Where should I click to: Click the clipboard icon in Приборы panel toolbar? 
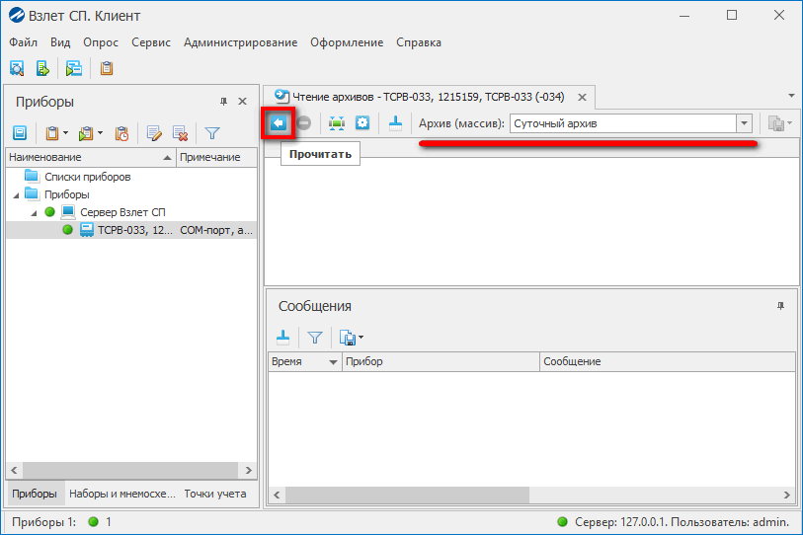(51, 133)
